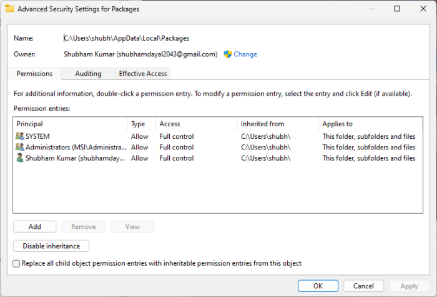Click the folder path Name field
437x297 pixels.
[x=127, y=38]
